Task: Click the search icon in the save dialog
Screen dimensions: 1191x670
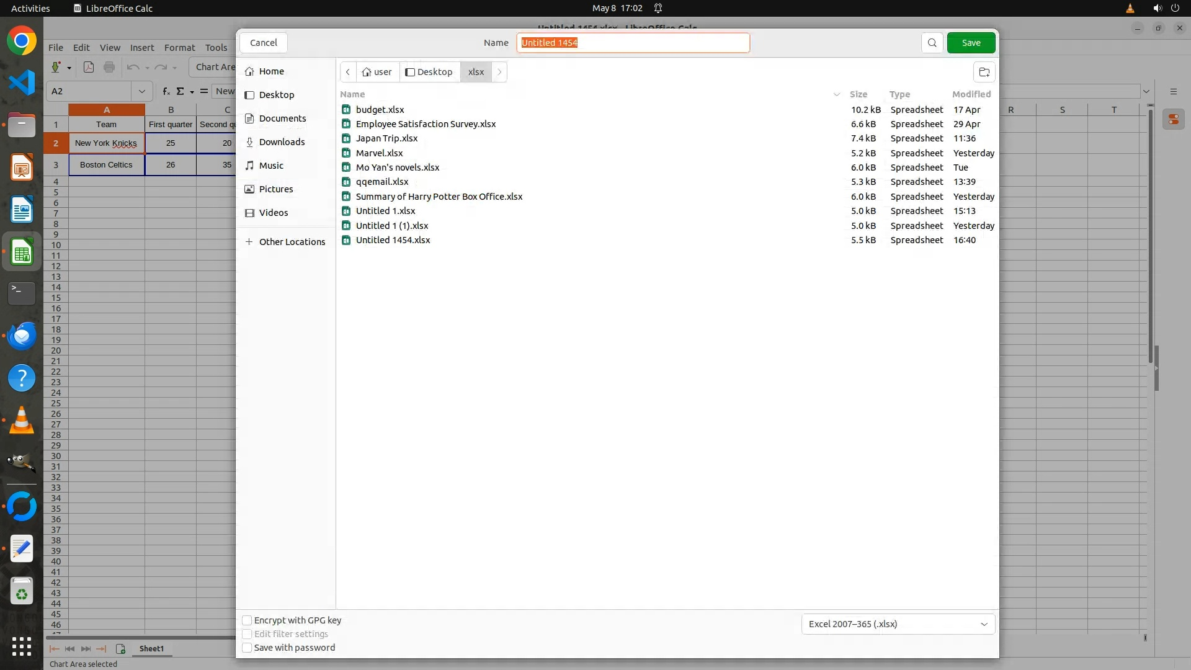Action: pos(932,43)
